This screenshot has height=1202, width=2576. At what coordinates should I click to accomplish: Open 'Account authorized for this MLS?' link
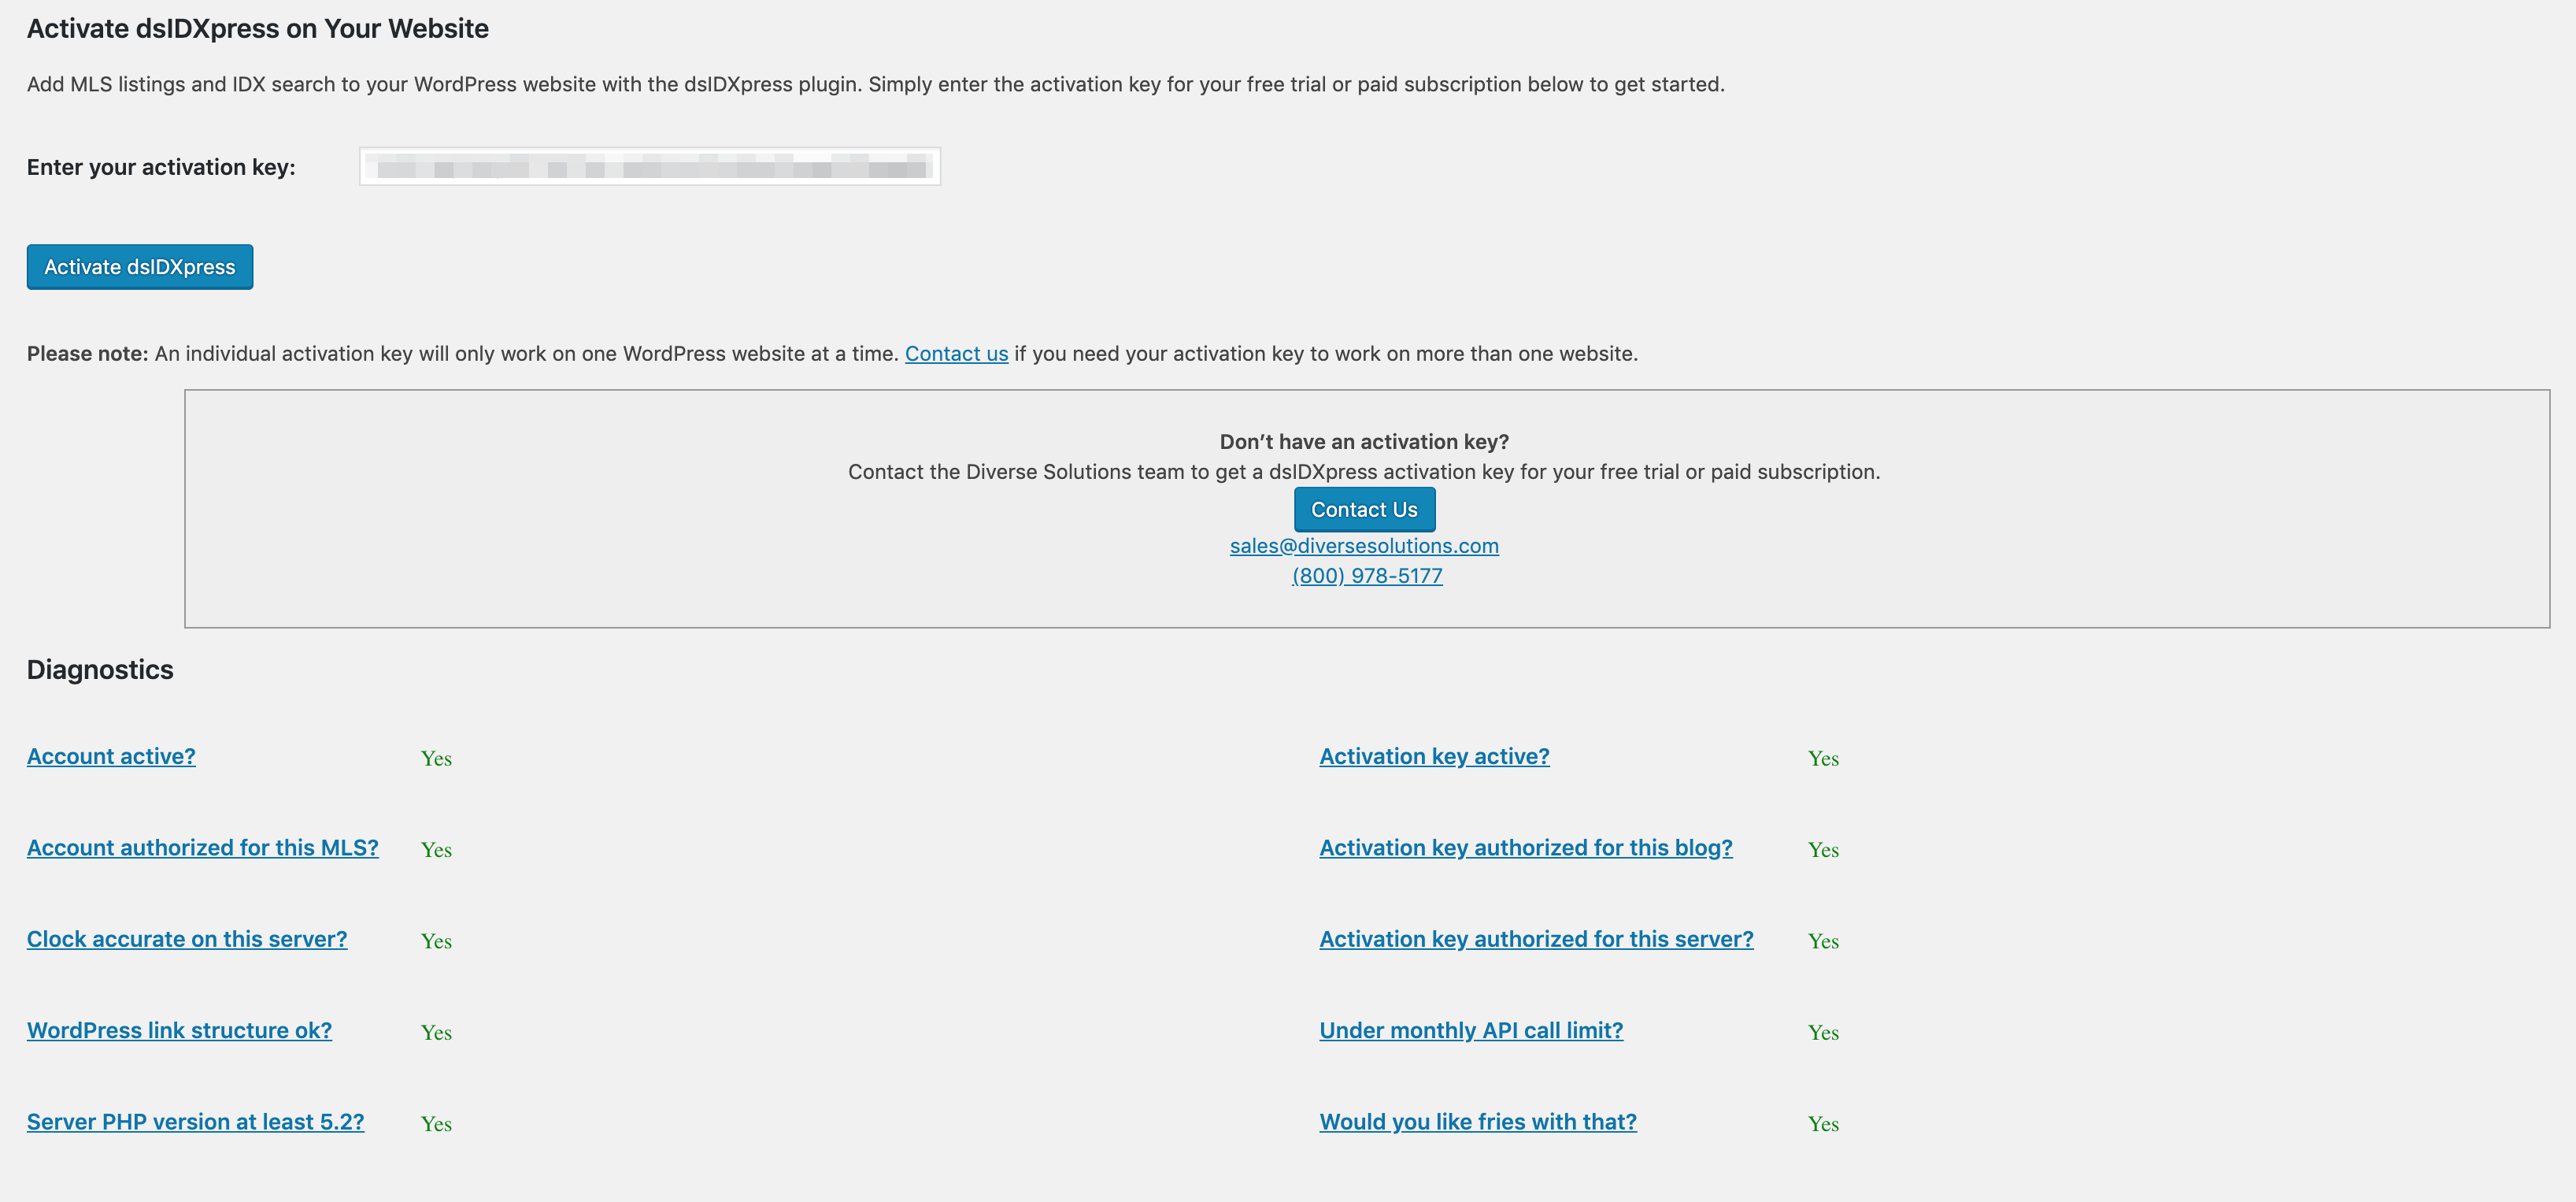tap(202, 848)
